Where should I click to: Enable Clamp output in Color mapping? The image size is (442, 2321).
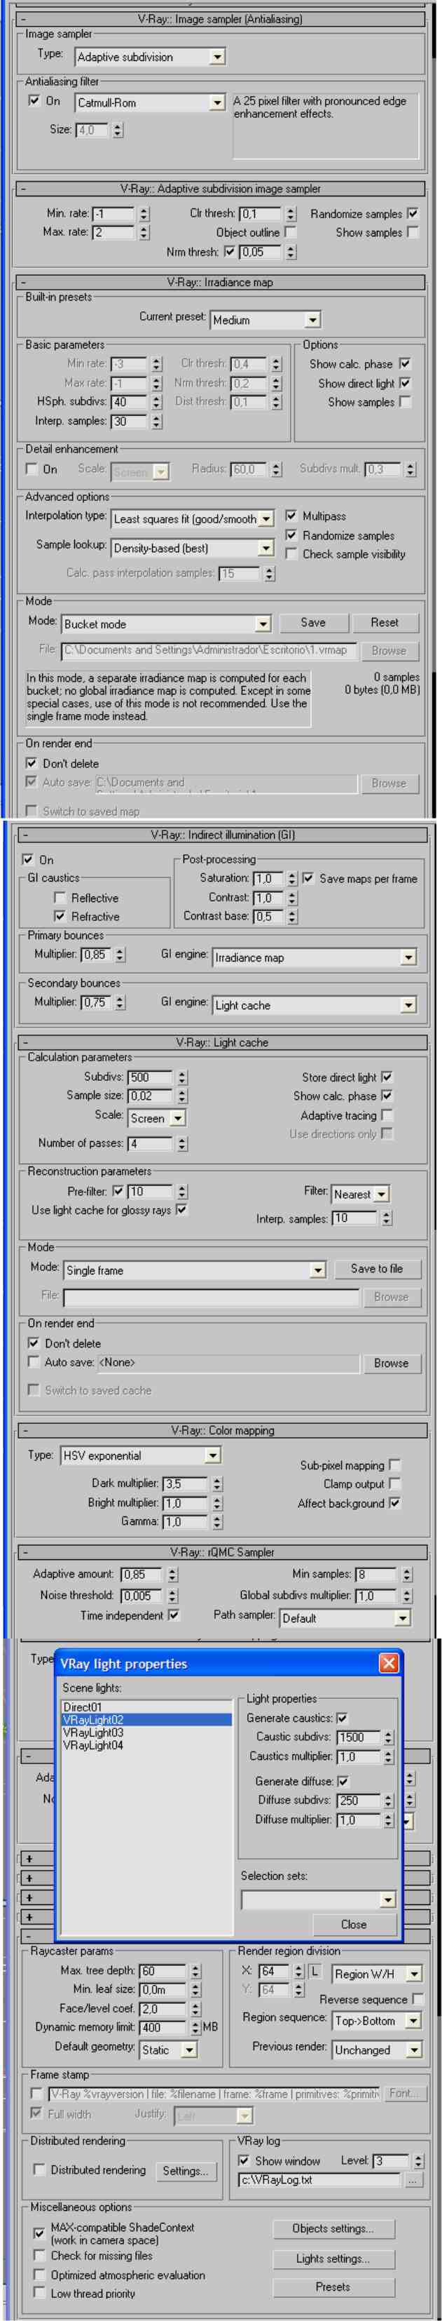pos(394,1484)
